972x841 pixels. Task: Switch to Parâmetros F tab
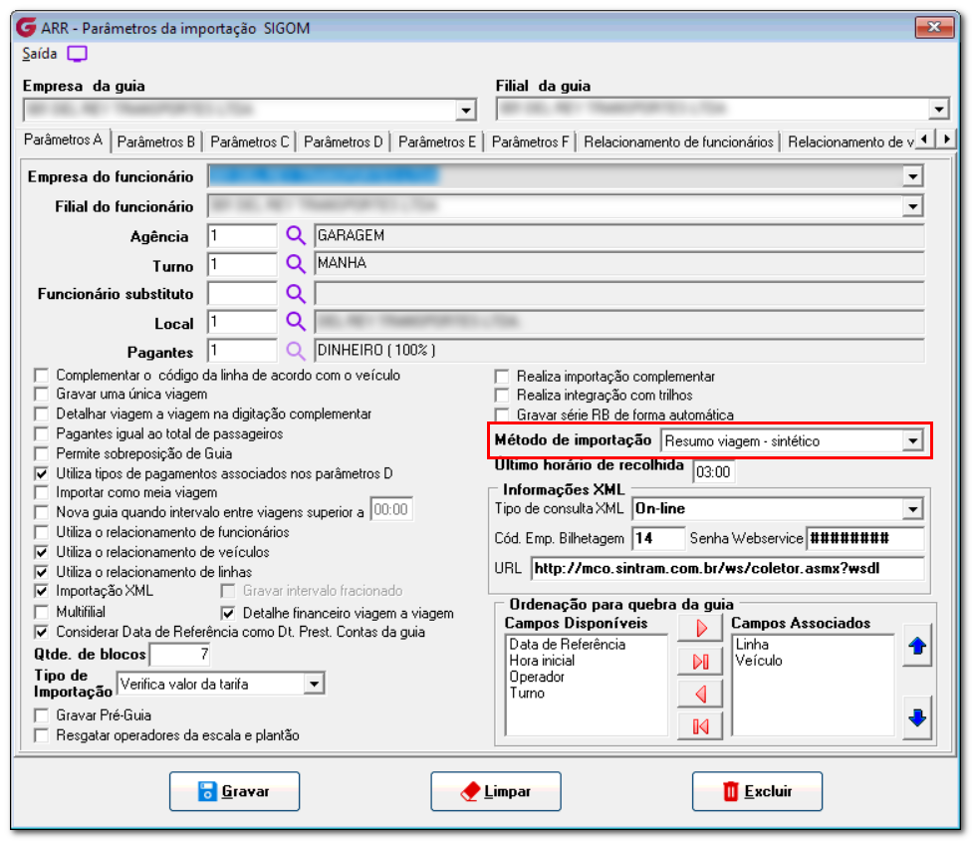(x=530, y=142)
